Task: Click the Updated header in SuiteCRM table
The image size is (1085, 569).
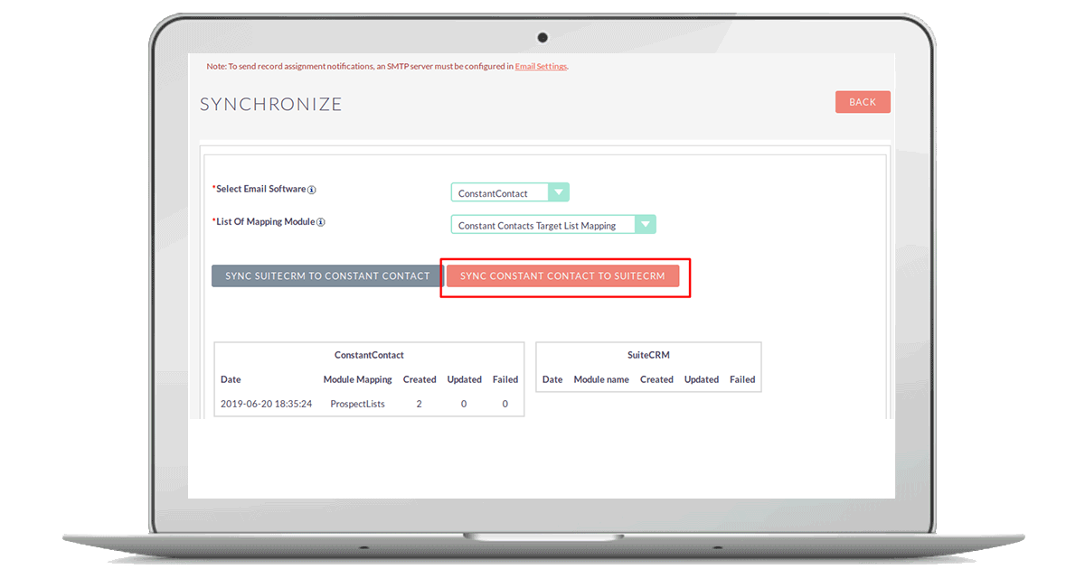Action: click(x=702, y=379)
